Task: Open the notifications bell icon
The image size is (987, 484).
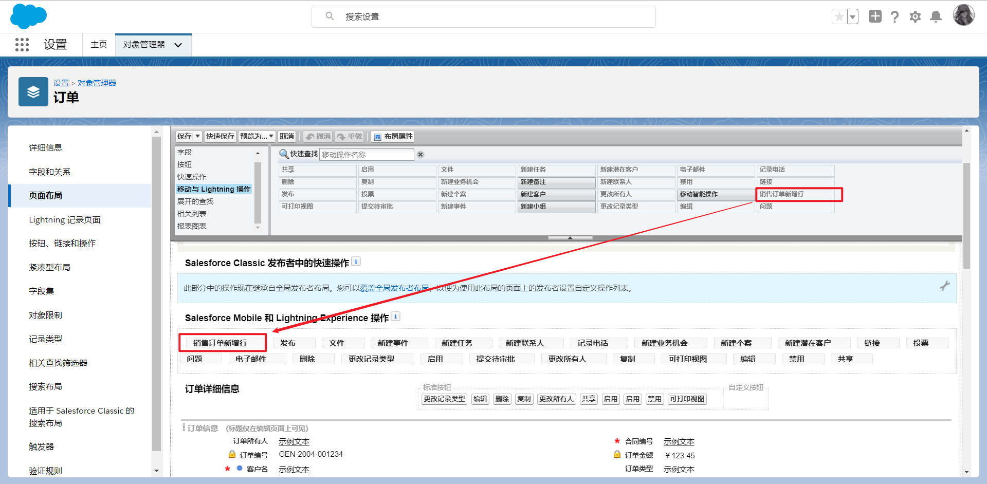Action: [936, 17]
